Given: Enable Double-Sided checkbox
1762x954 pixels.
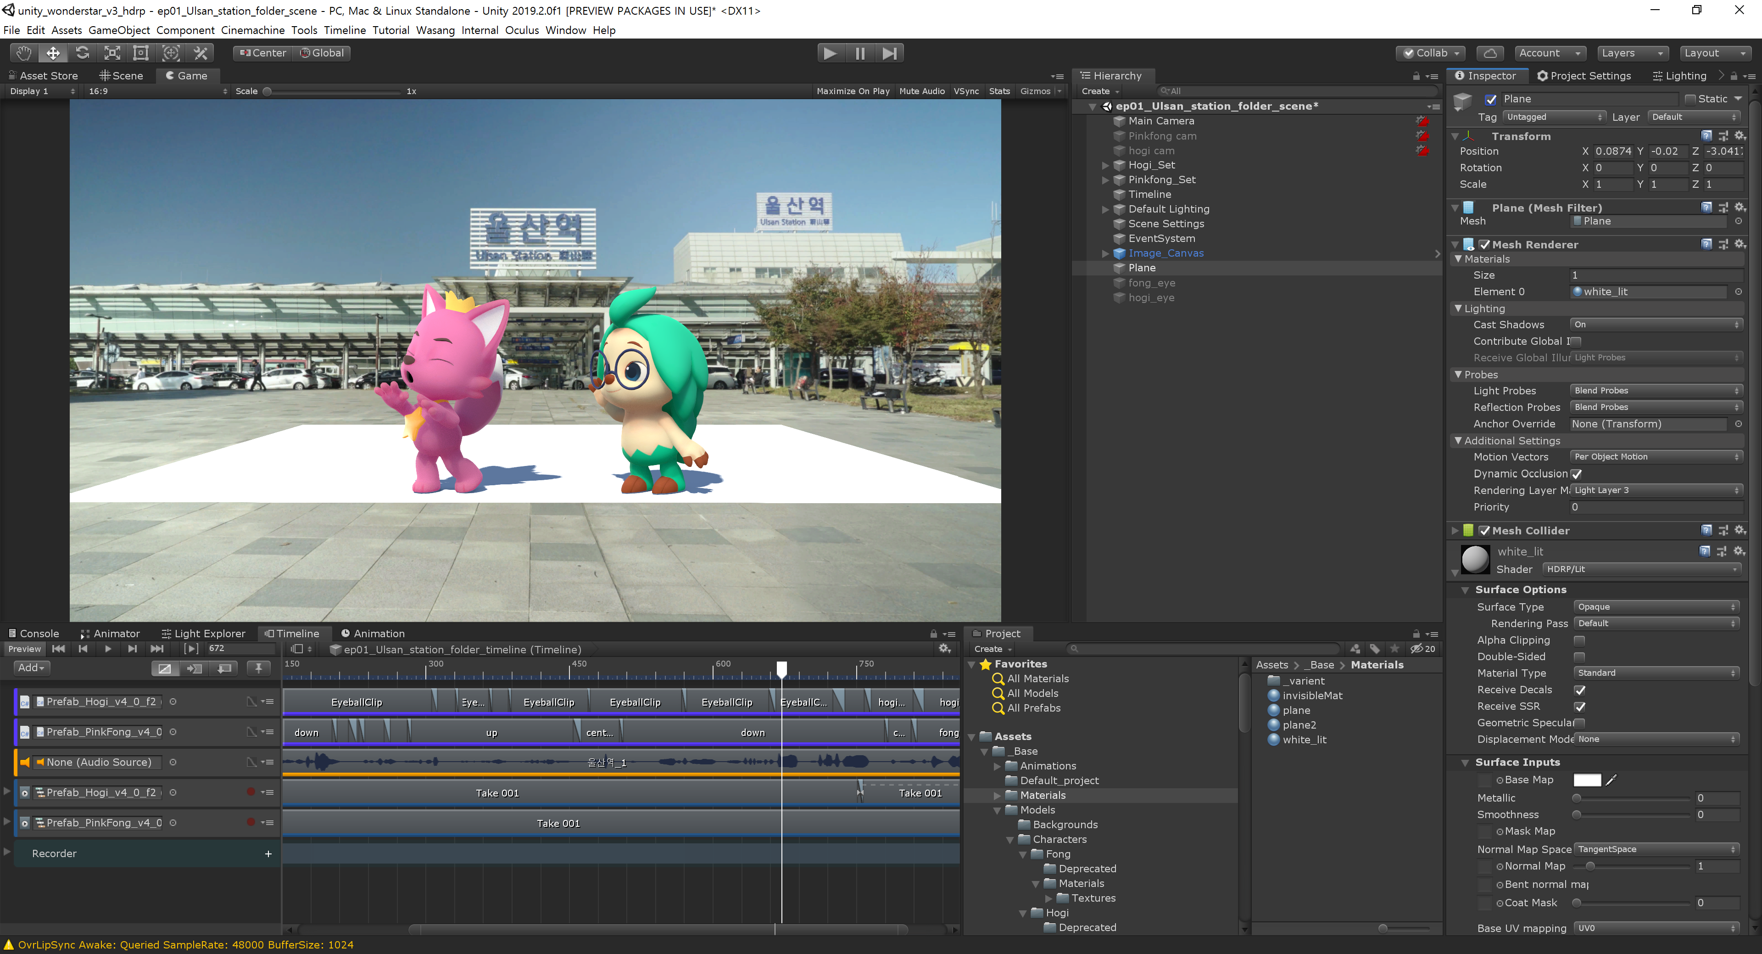Looking at the screenshot, I should pyautogui.click(x=1579, y=657).
